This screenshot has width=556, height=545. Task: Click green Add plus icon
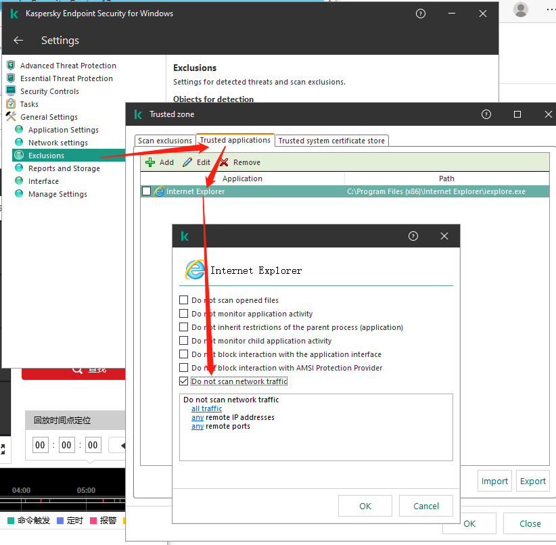150,162
